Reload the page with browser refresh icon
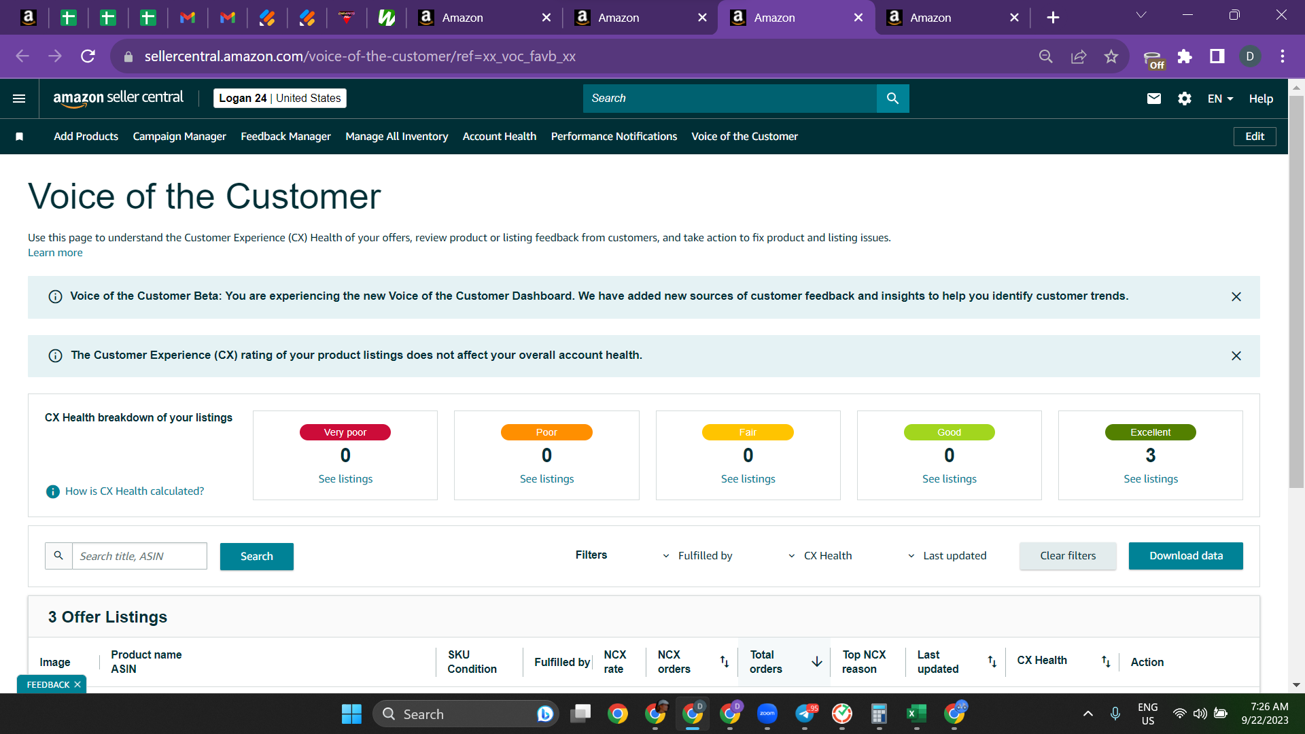 pos(88,56)
